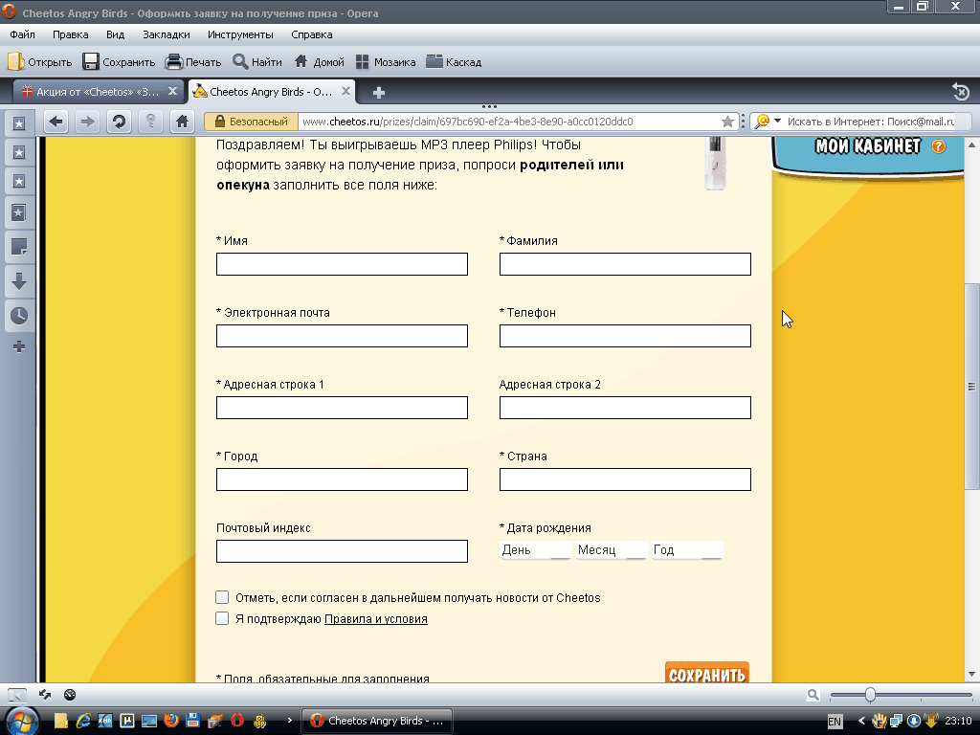
Task: Click the zoom magnifier icon in status bar
Action: 813,695
